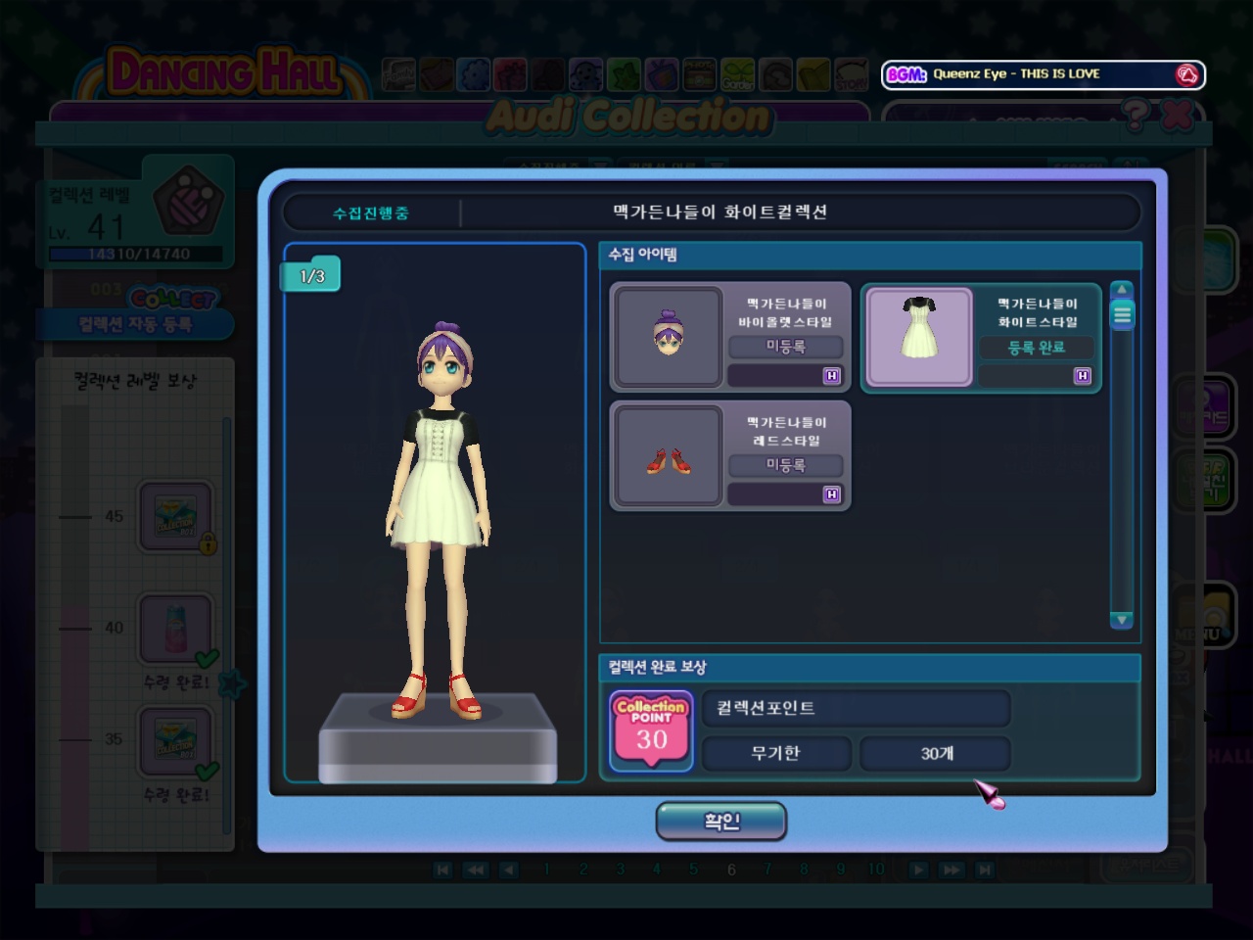Viewport: 1253px width, 940px height.
Task: Click the 30개 quantity field
Action: [936, 753]
